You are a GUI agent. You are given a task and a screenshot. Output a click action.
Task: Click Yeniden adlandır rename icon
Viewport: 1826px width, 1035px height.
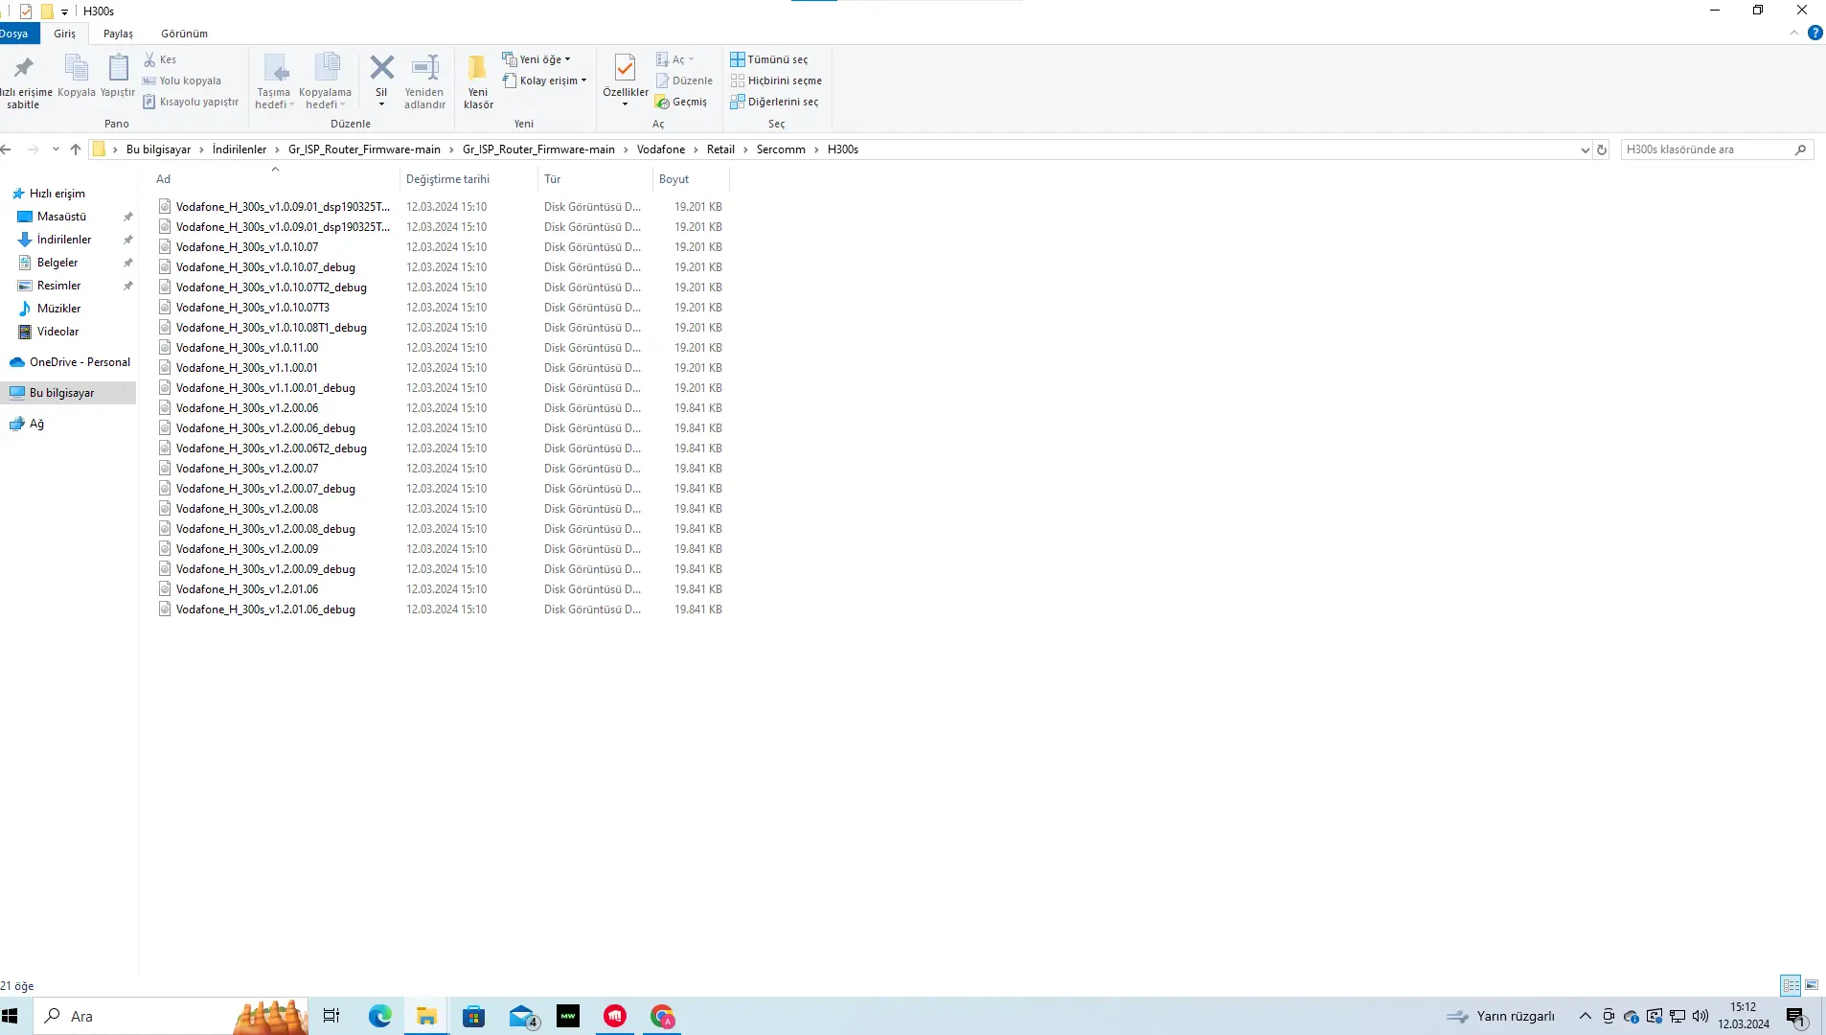(x=424, y=80)
